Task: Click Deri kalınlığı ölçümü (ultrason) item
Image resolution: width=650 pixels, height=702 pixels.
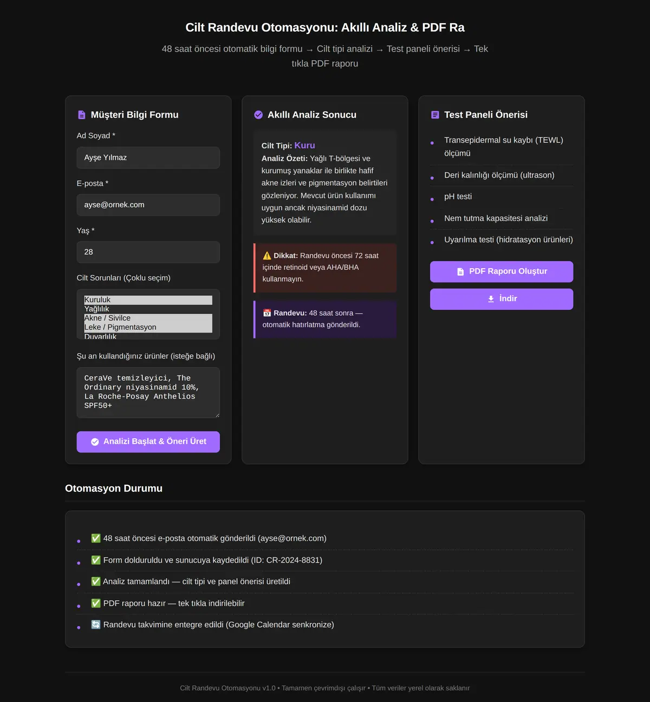Action: point(502,175)
